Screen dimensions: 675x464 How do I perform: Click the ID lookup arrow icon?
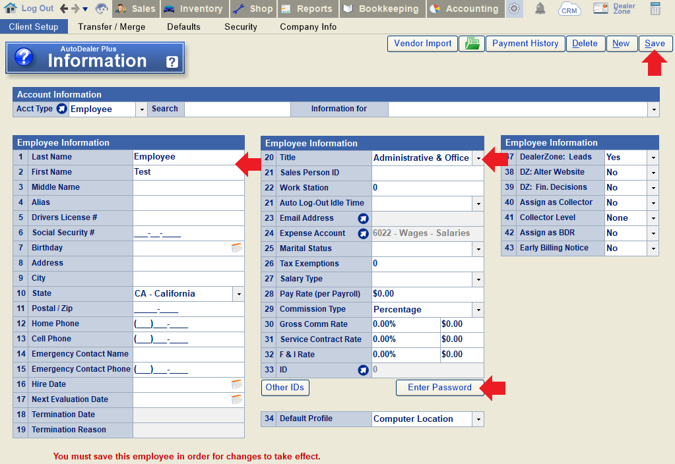click(x=364, y=370)
